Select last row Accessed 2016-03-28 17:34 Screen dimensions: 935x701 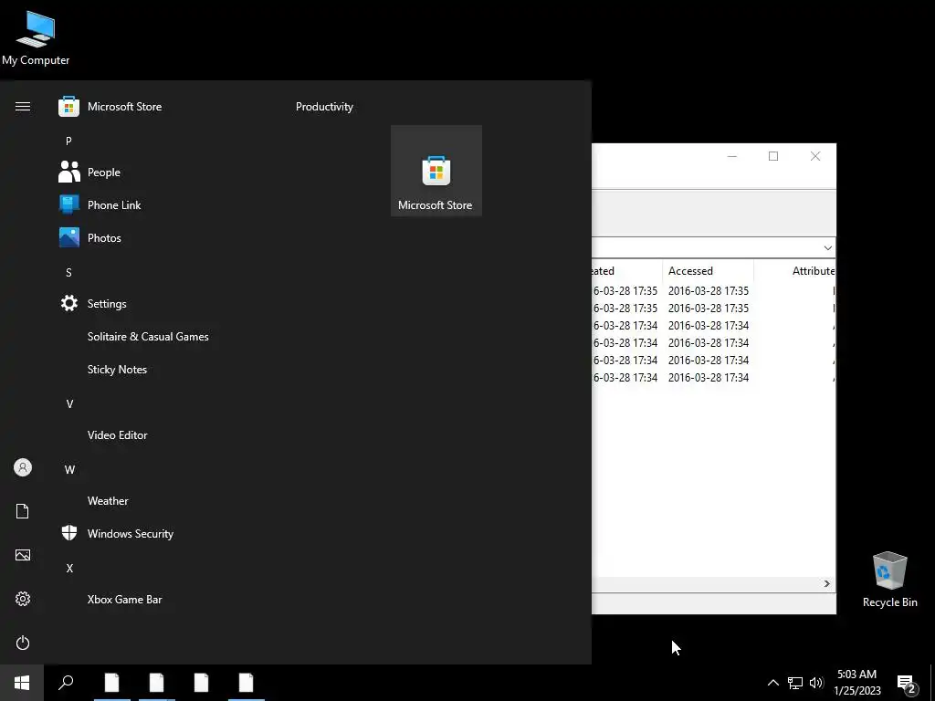709,377
